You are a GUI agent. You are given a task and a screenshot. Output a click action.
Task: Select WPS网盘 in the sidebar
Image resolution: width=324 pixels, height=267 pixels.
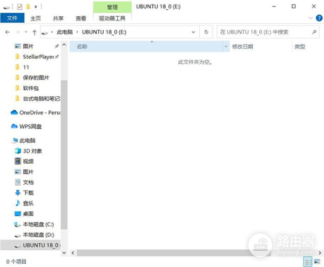tap(30, 126)
